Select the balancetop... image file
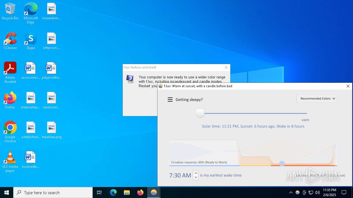The image size is (353, 198). click(31, 100)
